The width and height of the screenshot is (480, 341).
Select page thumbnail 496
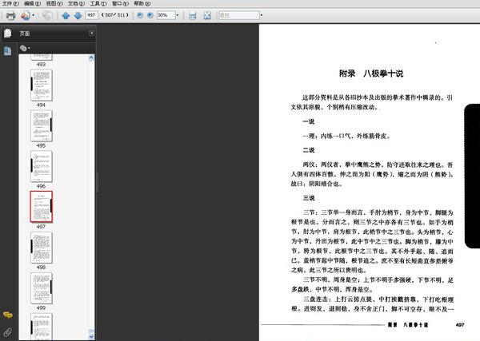[x=42, y=167]
